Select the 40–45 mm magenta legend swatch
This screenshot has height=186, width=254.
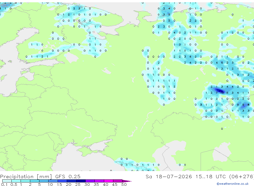(108, 181)
